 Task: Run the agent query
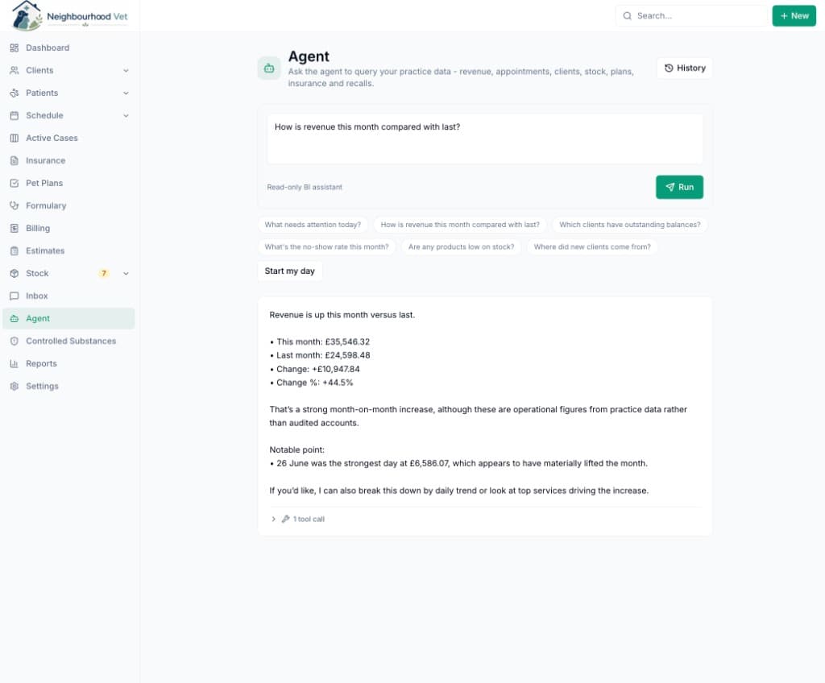click(679, 188)
